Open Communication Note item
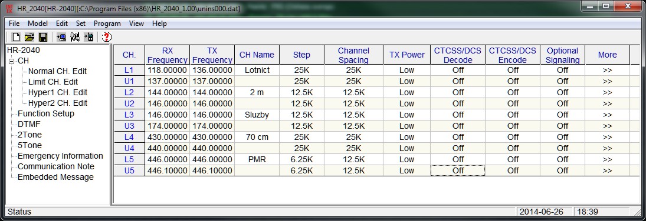 pyautogui.click(x=56, y=166)
